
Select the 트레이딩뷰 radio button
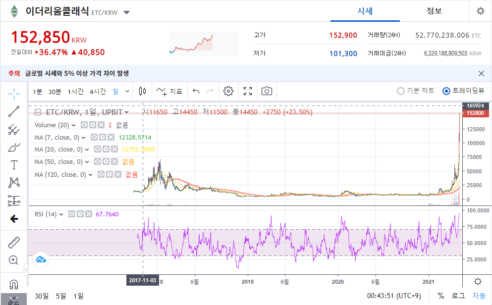(446, 91)
